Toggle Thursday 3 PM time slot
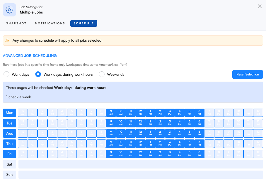This screenshot has width=266, height=187. coord(170,144)
